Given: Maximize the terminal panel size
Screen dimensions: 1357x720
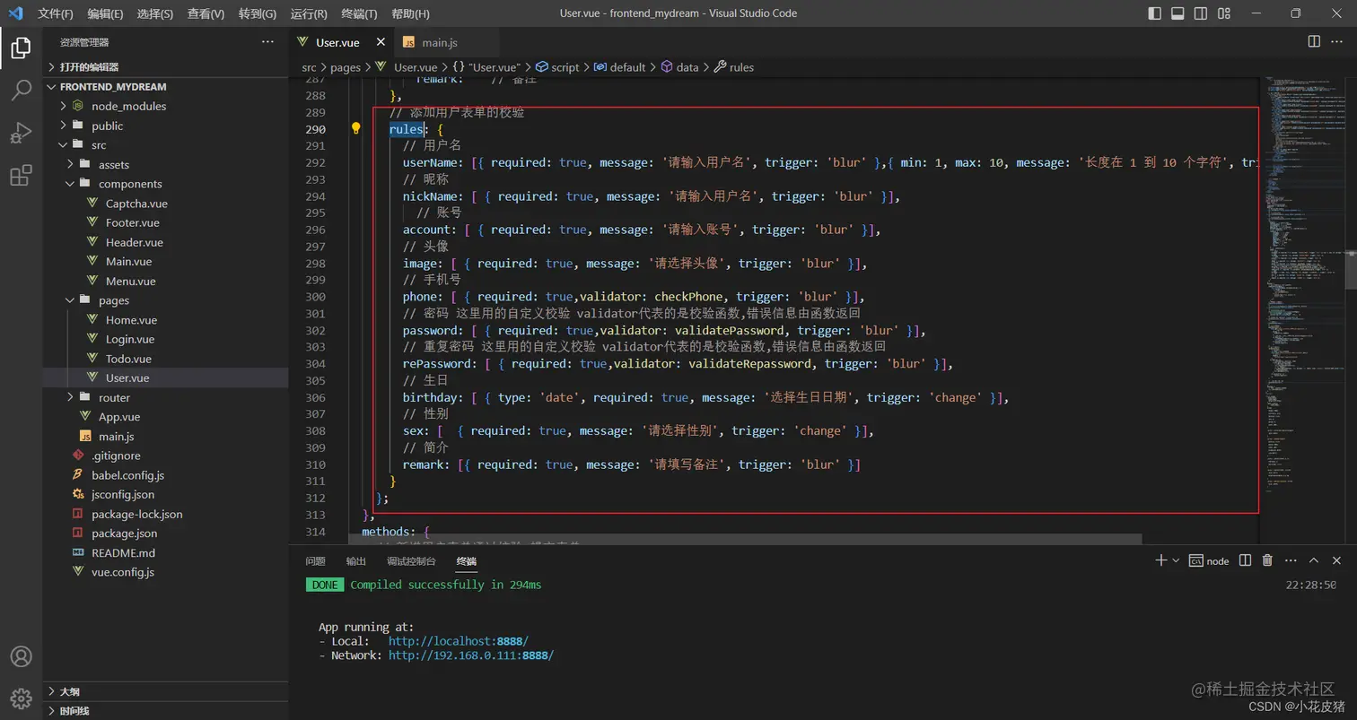Looking at the screenshot, I should tap(1314, 560).
